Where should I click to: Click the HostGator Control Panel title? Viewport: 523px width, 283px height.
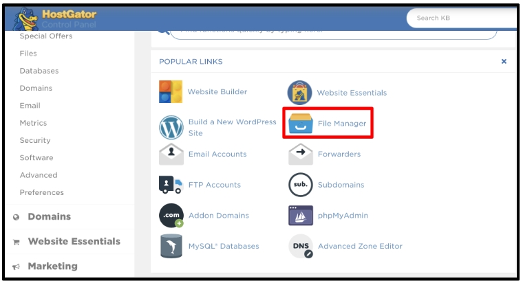point(69,19)
